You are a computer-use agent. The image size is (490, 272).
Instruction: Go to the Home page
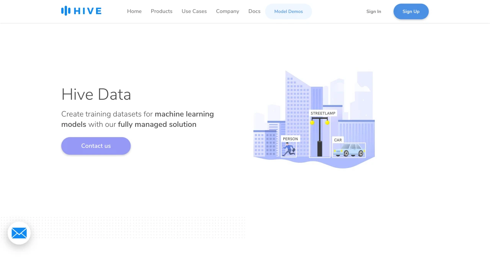tap(134, 11)
